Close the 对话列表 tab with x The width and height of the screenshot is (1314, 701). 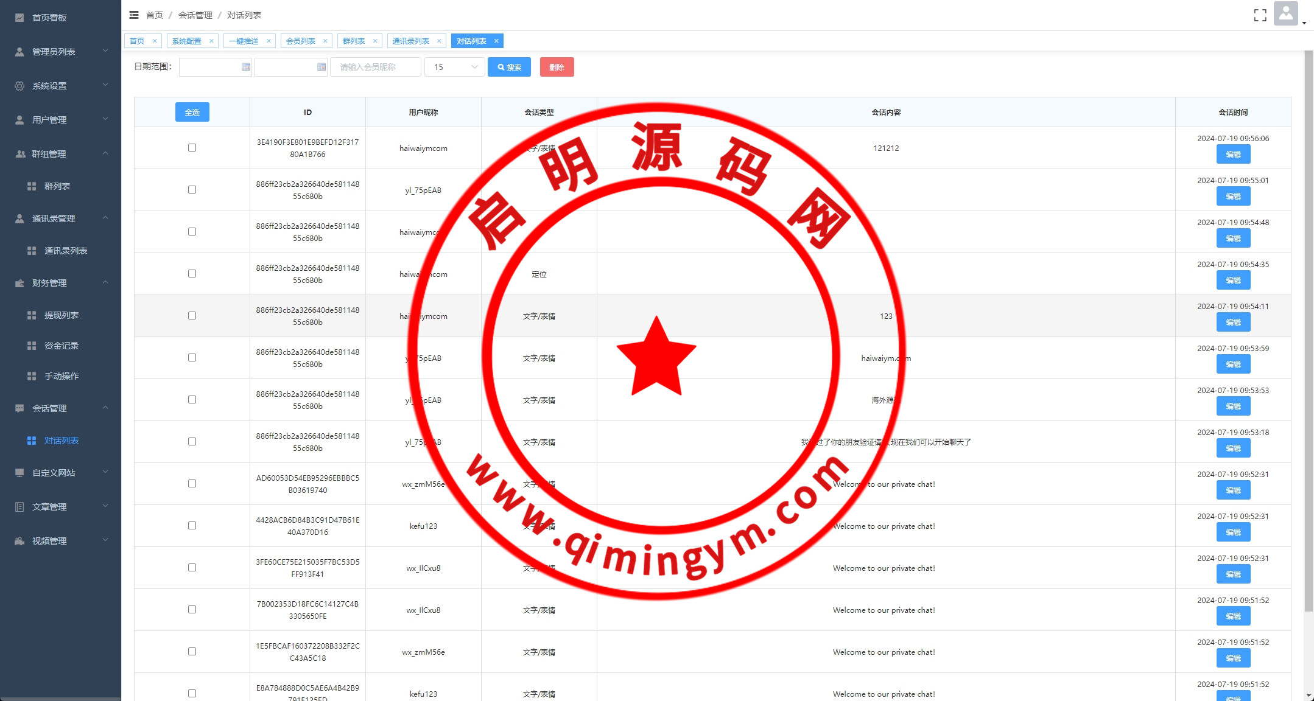click(x=496, y=41)
